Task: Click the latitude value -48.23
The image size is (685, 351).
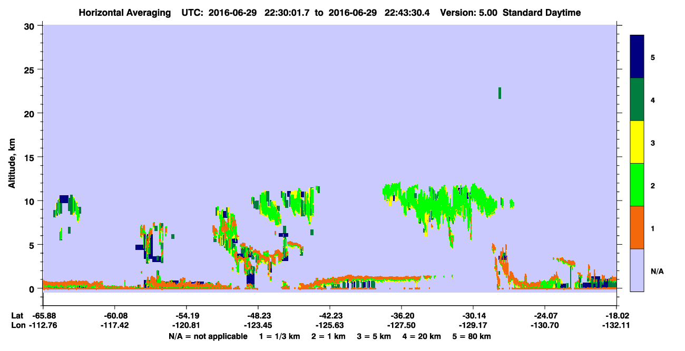Action: point(258,316)
